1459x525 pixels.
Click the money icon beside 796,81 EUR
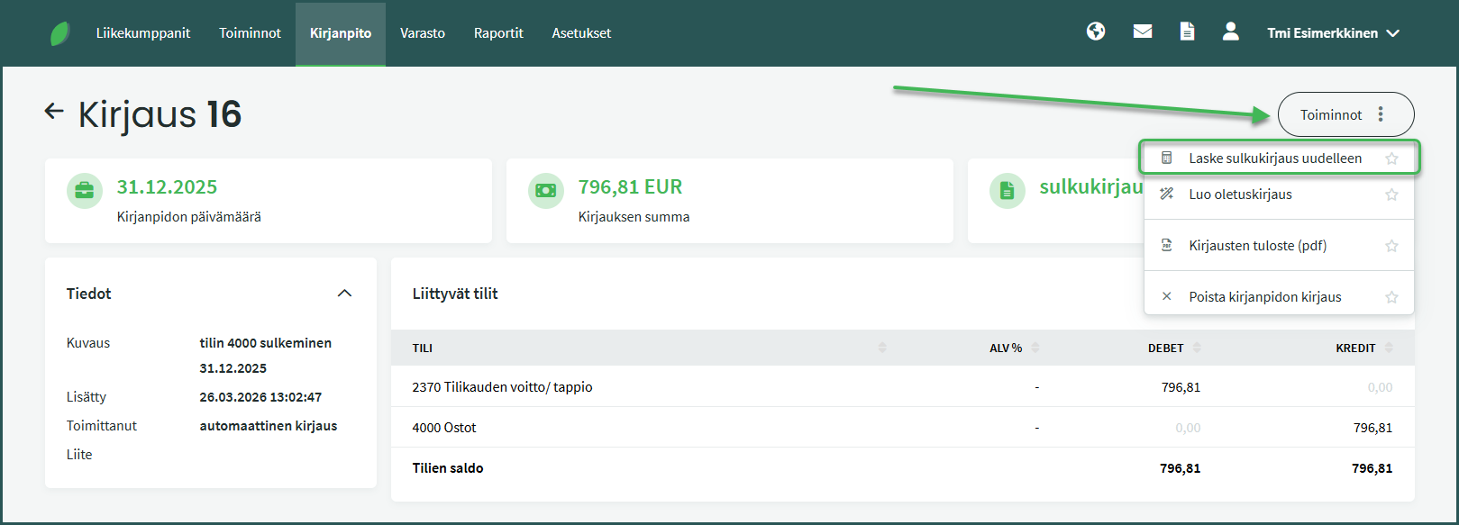point(546,190)
